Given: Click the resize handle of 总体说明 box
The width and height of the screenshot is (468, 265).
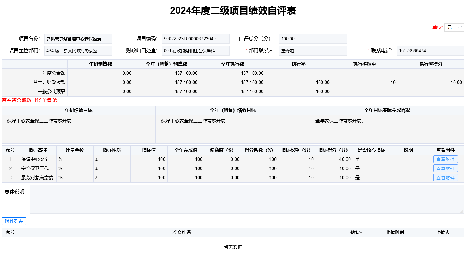Looking at the screenshot, I should coord(462,211).
